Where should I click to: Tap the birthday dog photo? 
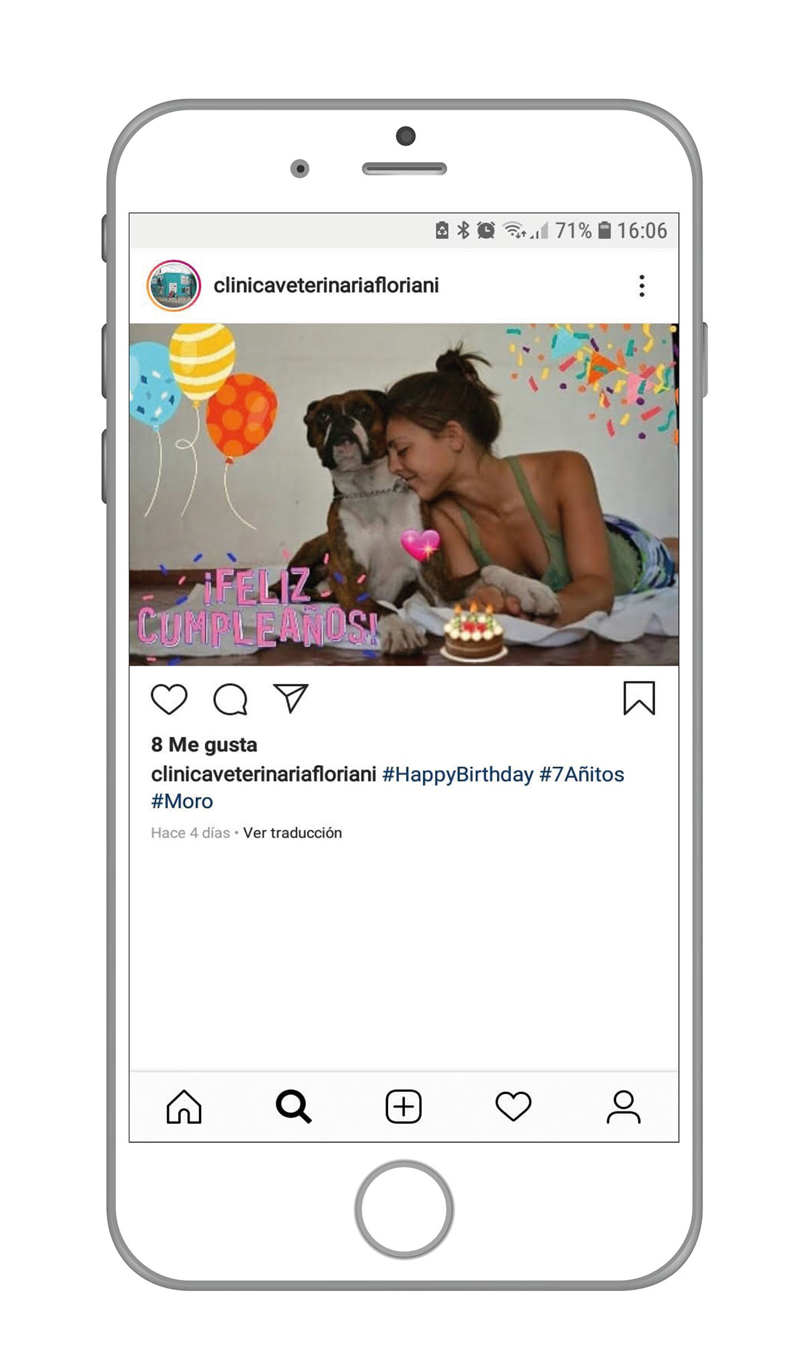pos(403,494)
